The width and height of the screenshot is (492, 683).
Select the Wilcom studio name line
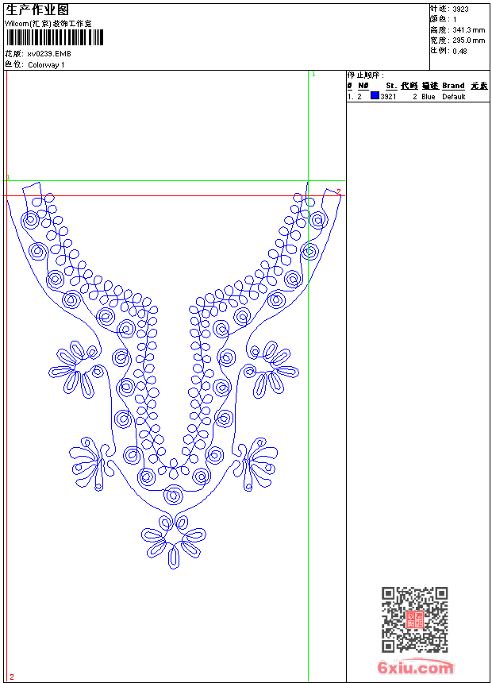click(48, 24)
